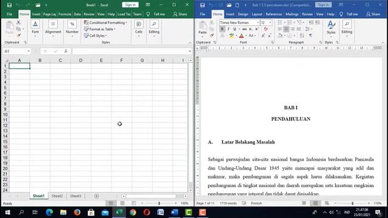Click the red Font Color button in Word
Image resolution: width=388 pixels, height=218 pixels.
click(241, 36)
